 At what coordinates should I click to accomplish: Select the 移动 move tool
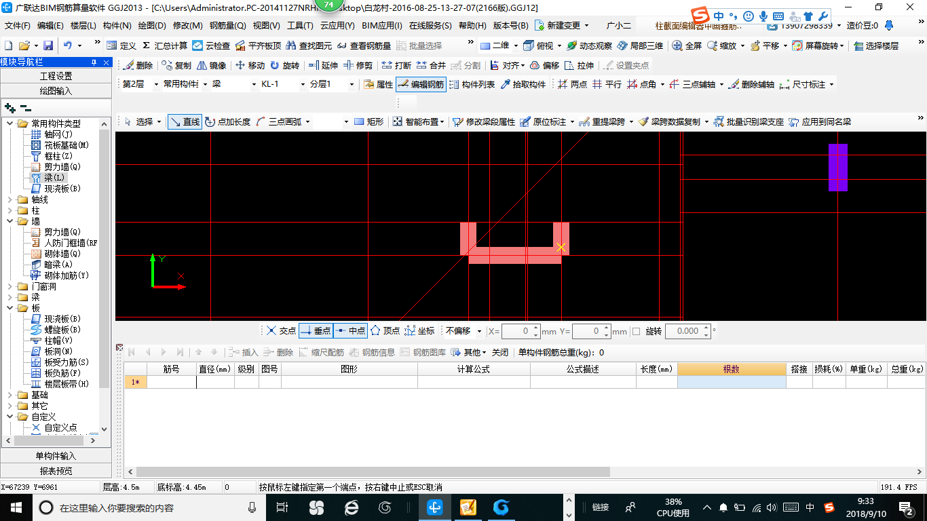tap(250, 65)
